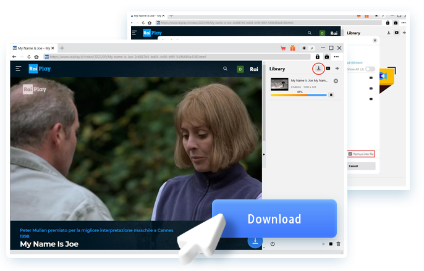Toggle the video library bag icon in toolbar

326,57
